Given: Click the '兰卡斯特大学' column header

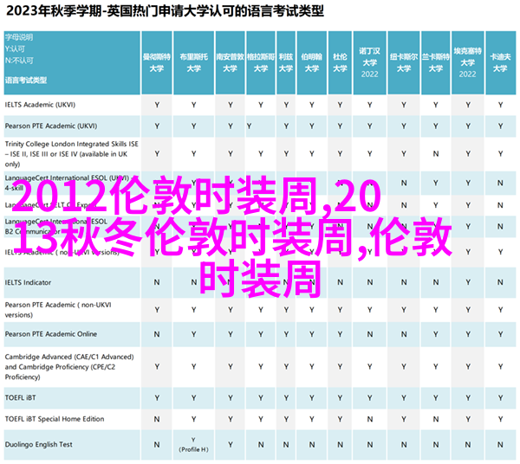Looking at the screenshot, I should pyautogui.click(x=436, y=62).
